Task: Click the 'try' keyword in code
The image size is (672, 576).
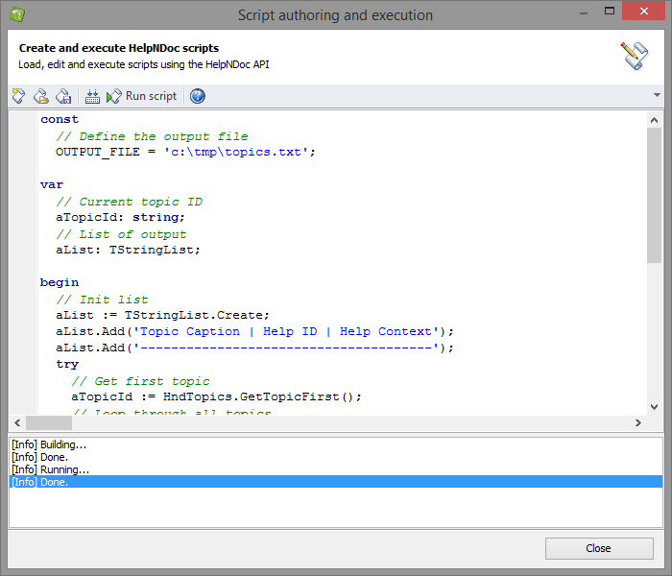Action: point(67,364)
